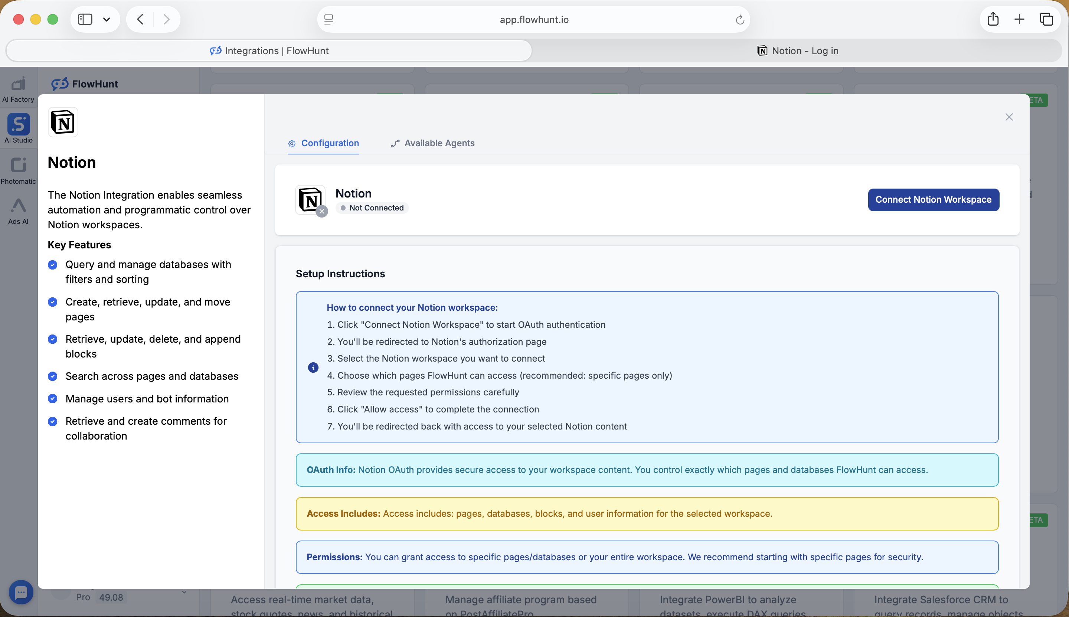Open Photomatic in the sidebar
This screenshot has width=1069, height=617.
coord(18,171)
